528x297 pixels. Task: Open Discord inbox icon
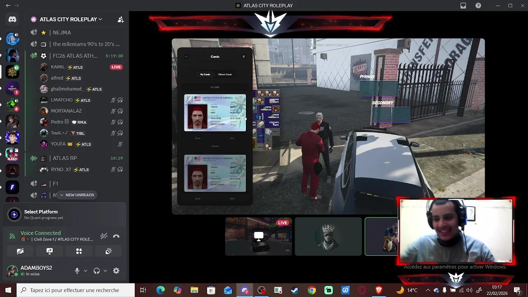pyautogui.click(x=463, y=6)
